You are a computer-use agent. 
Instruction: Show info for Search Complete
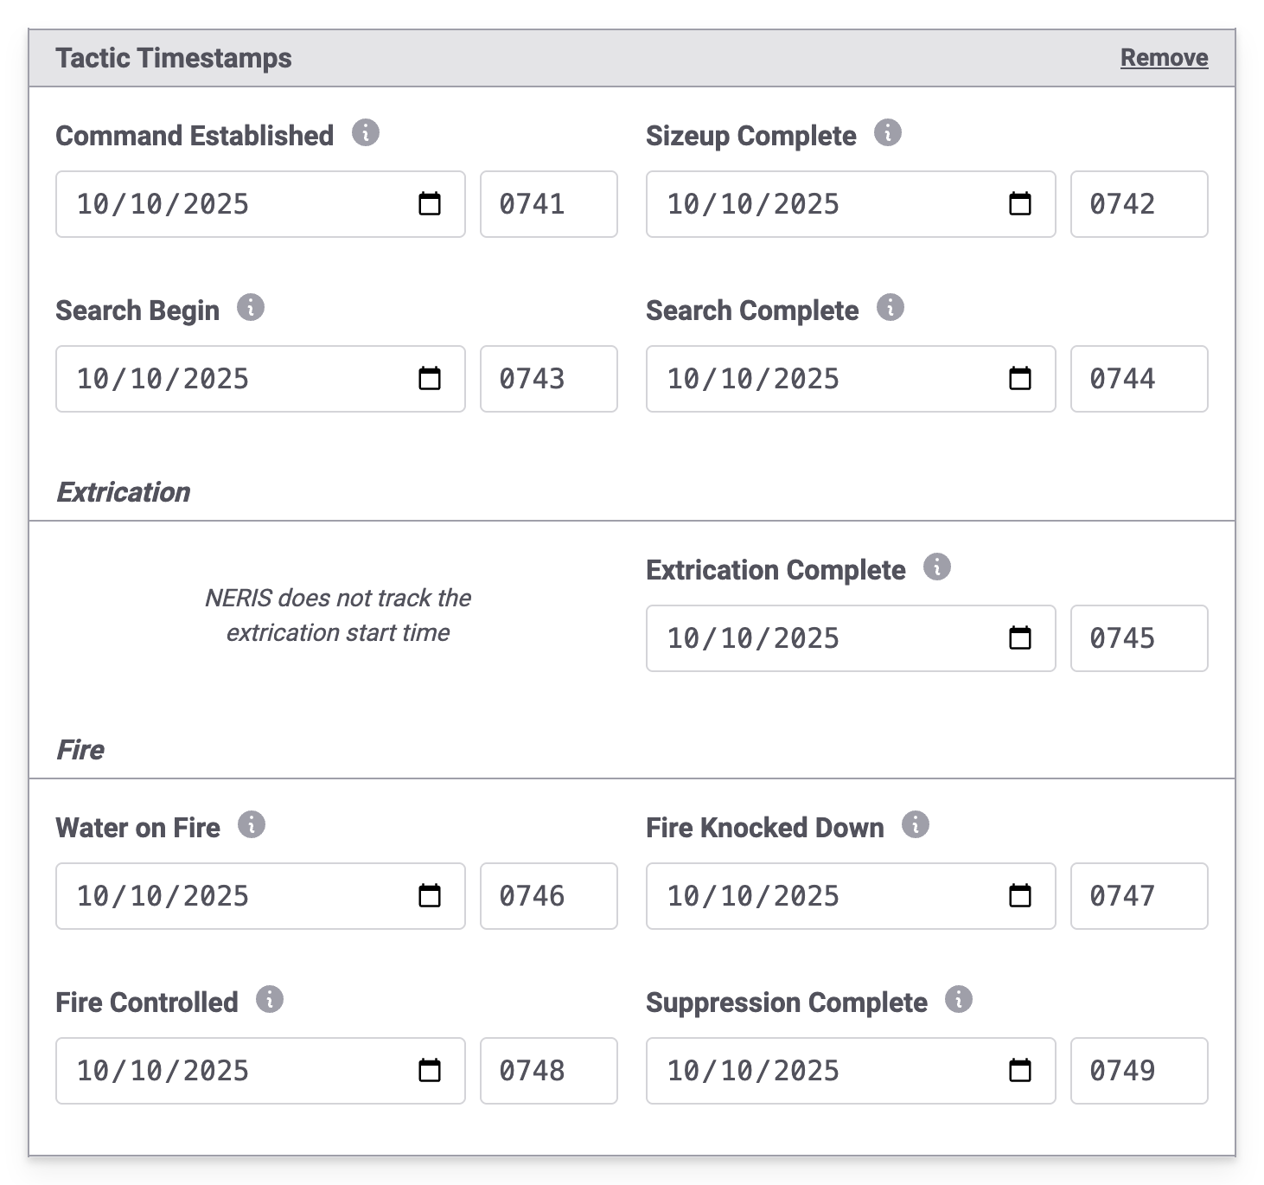tap(891, 308)
